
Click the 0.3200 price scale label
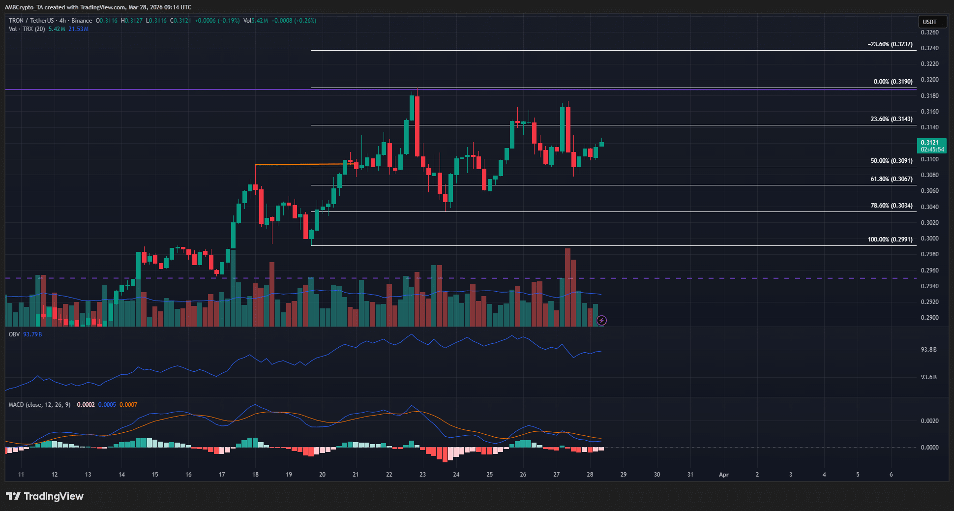coord(929,80)
